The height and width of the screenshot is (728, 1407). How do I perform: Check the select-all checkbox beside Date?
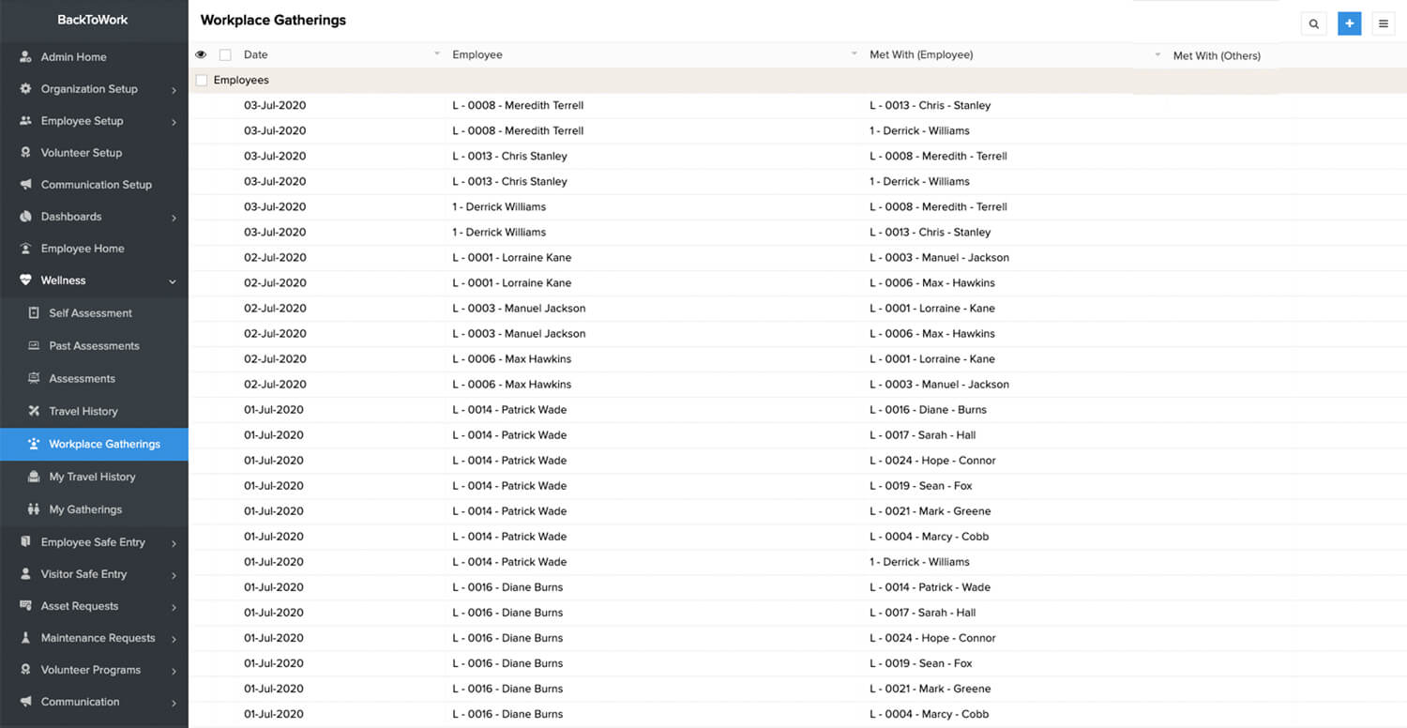225,54
